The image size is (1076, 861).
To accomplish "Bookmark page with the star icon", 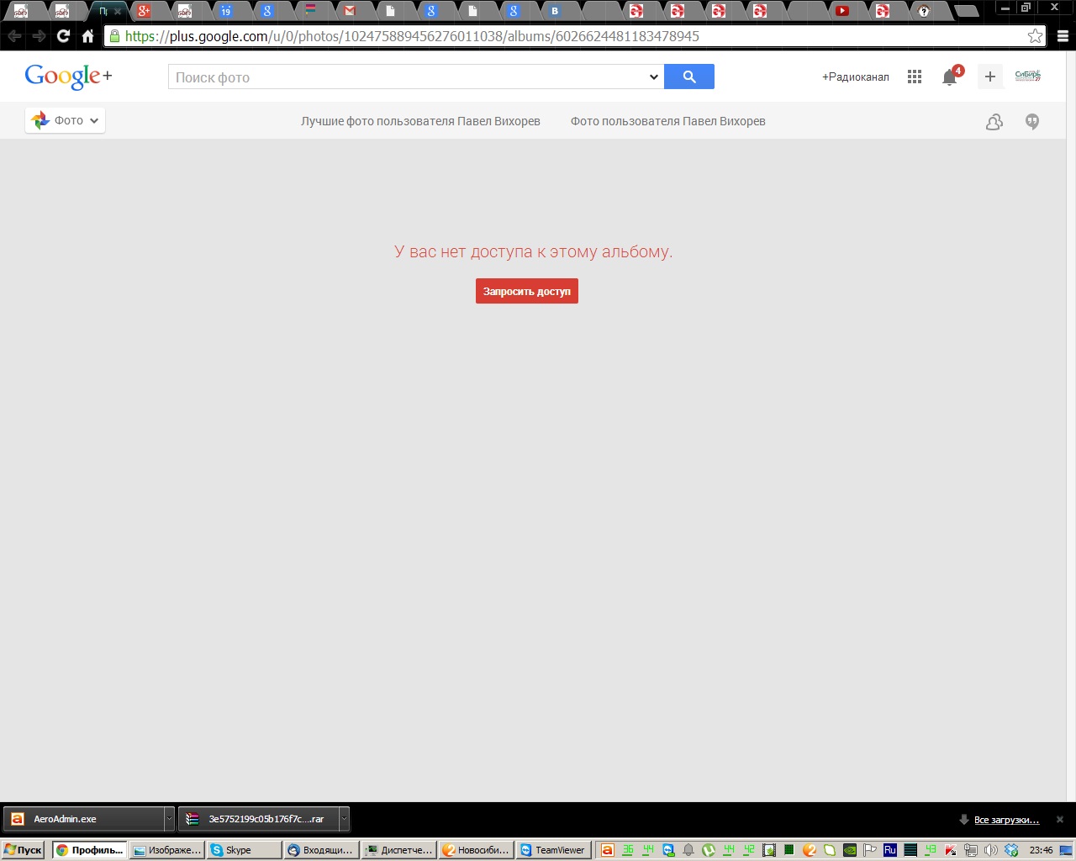I will (x=1035, y=36).
